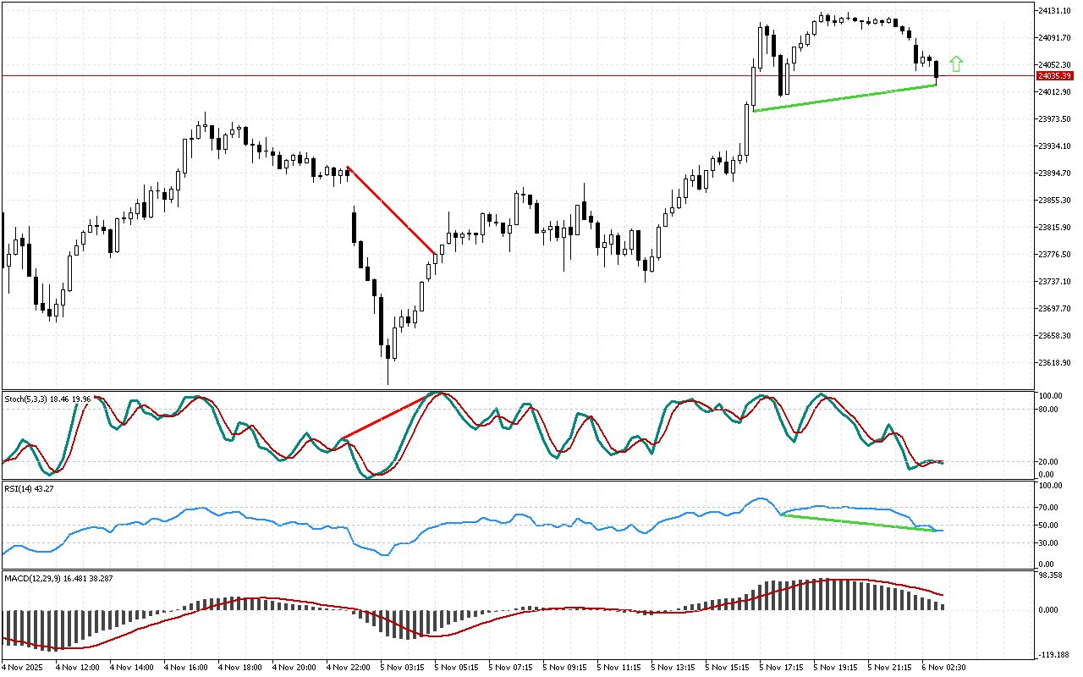Click the MACD 98.358 scale label
1083x677 pixels.
(x=1052, y=575)
